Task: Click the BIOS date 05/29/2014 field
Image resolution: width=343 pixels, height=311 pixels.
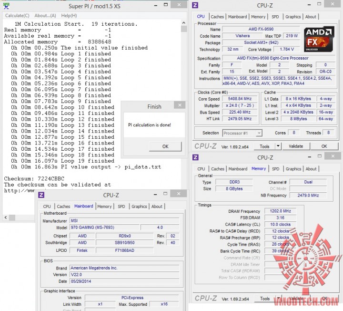Action: (x=124, y=281)
